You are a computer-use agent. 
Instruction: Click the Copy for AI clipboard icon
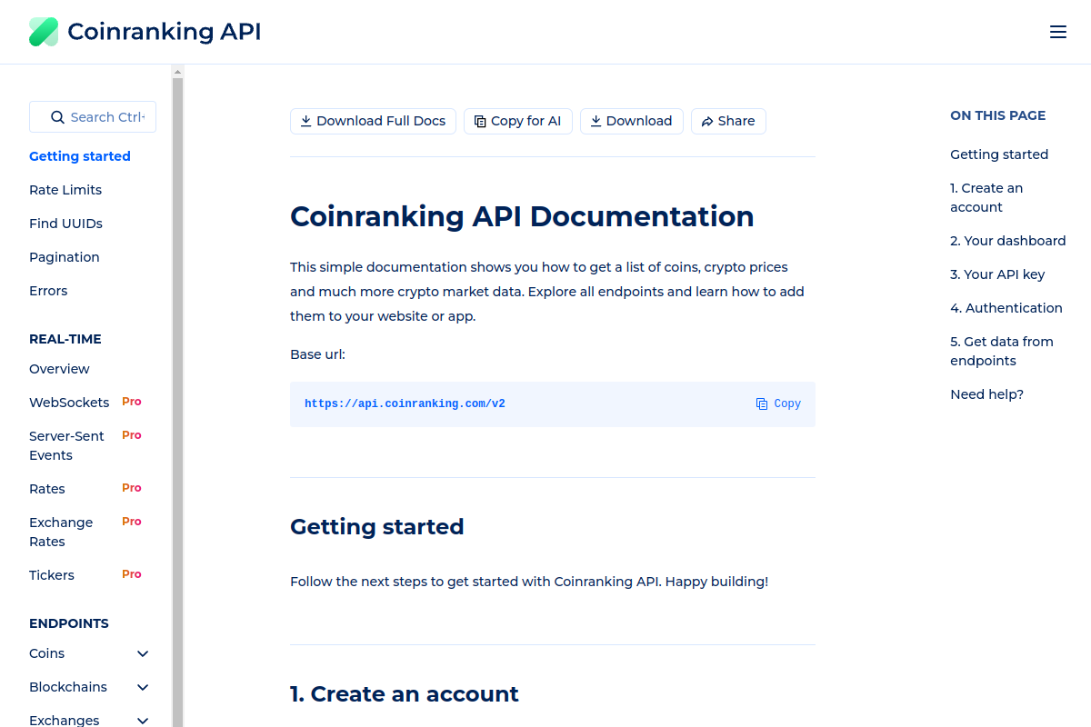(x=480, y=121)
